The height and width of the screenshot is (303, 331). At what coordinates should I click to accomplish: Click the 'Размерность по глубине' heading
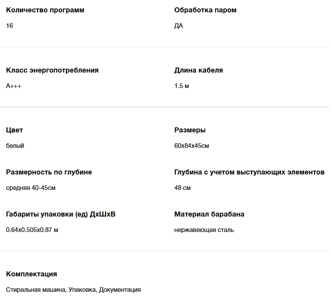coord(49,172)
